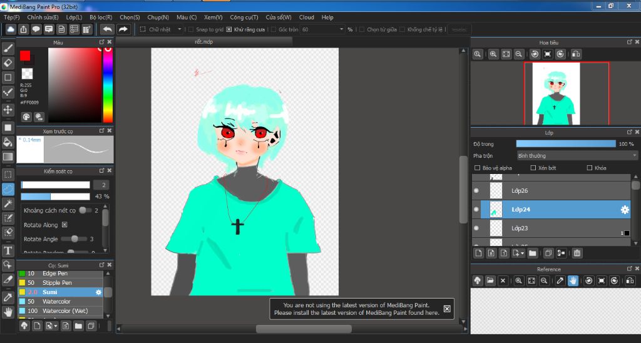The width and height of the screenshot is (641, 343).
Task: Click the export/share icon in top toolbar
Action: point(24,29)
